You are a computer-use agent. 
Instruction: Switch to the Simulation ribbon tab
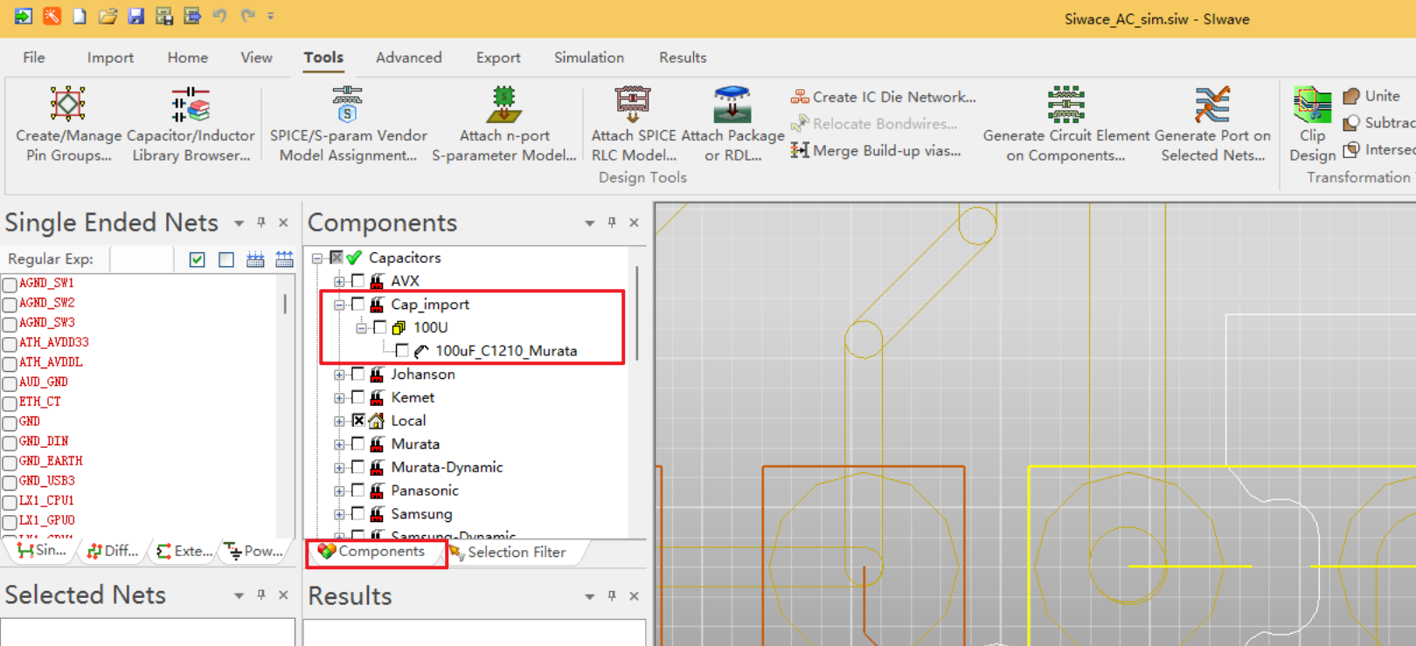pos(589,58)
